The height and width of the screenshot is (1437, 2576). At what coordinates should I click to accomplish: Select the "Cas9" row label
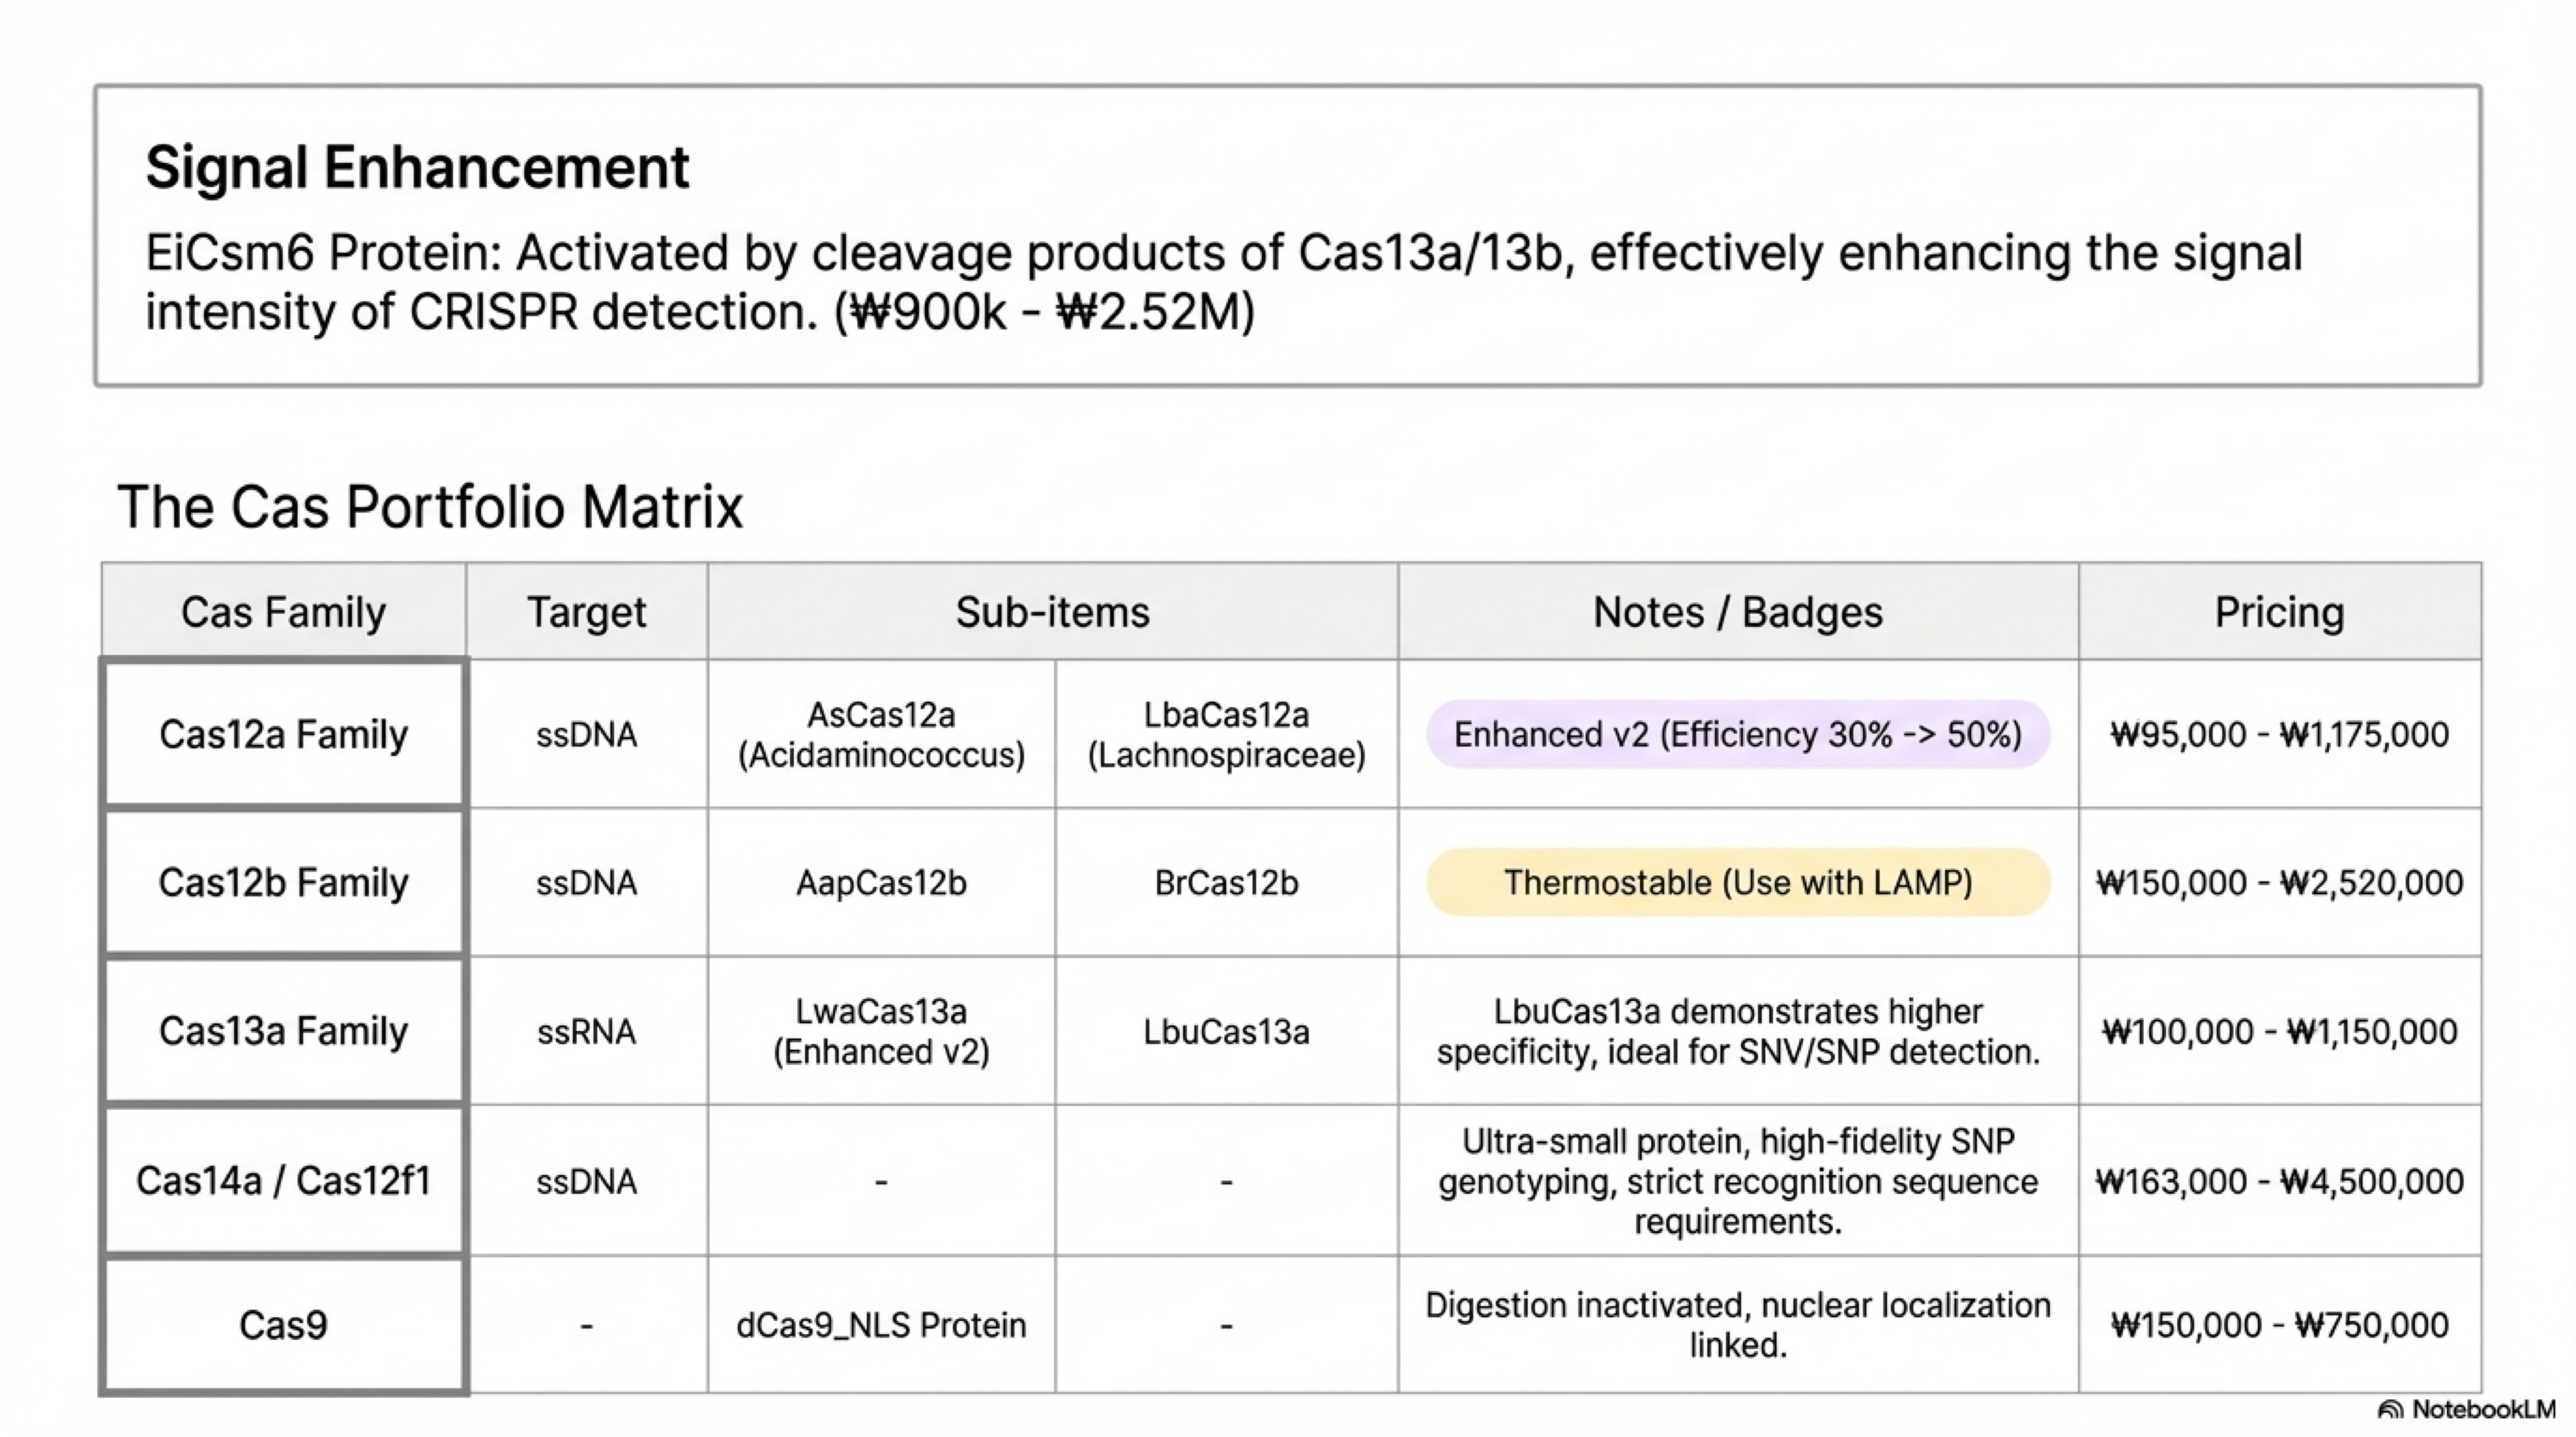click(283, 1324)
